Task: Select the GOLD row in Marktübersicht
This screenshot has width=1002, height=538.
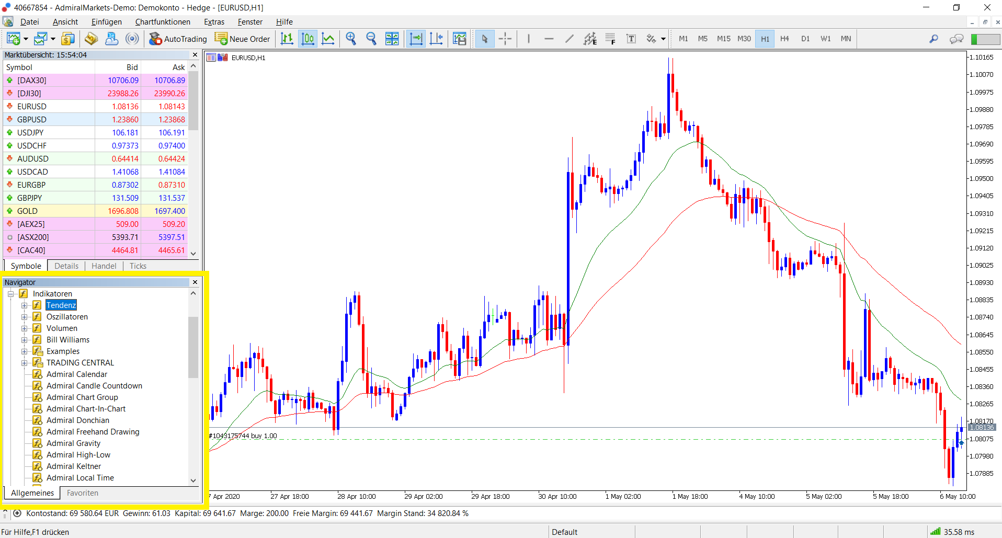Action: [x=96, y=211]
